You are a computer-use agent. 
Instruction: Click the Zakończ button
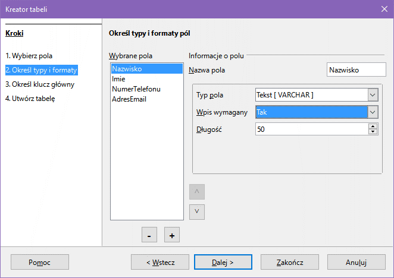click(290, 262)
